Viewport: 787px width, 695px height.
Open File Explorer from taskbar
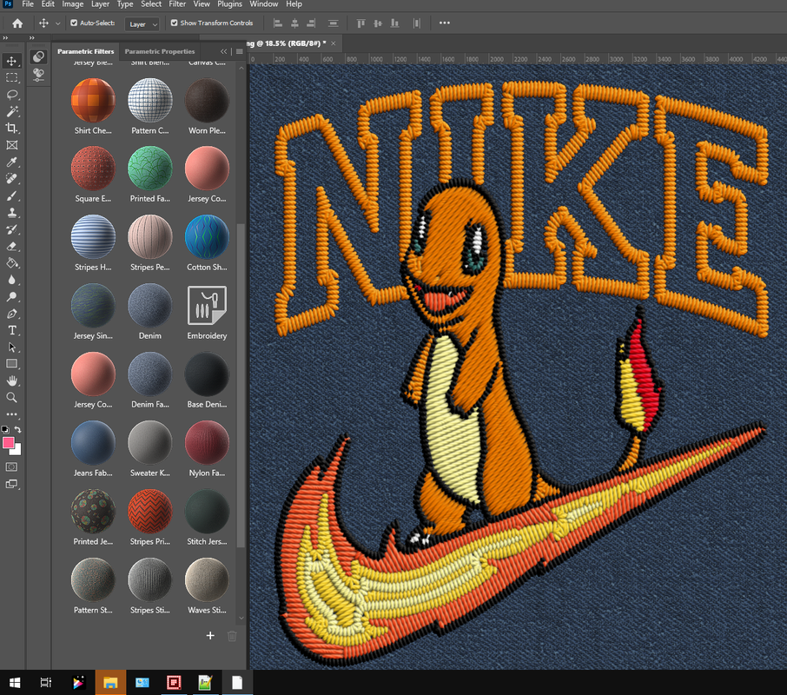click(x=110, y=683)
